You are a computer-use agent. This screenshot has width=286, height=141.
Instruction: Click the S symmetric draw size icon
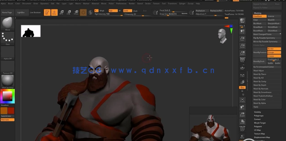point(155,13)
